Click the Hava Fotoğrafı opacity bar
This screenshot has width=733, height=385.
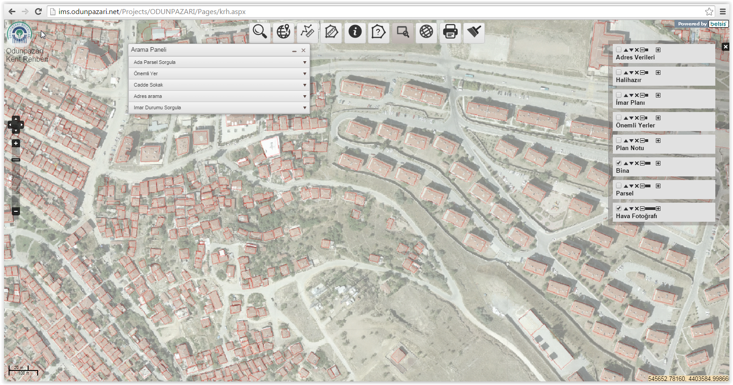(650, 209)
